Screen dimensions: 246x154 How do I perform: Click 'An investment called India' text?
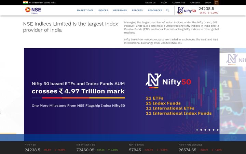click(x=42, y=2)
